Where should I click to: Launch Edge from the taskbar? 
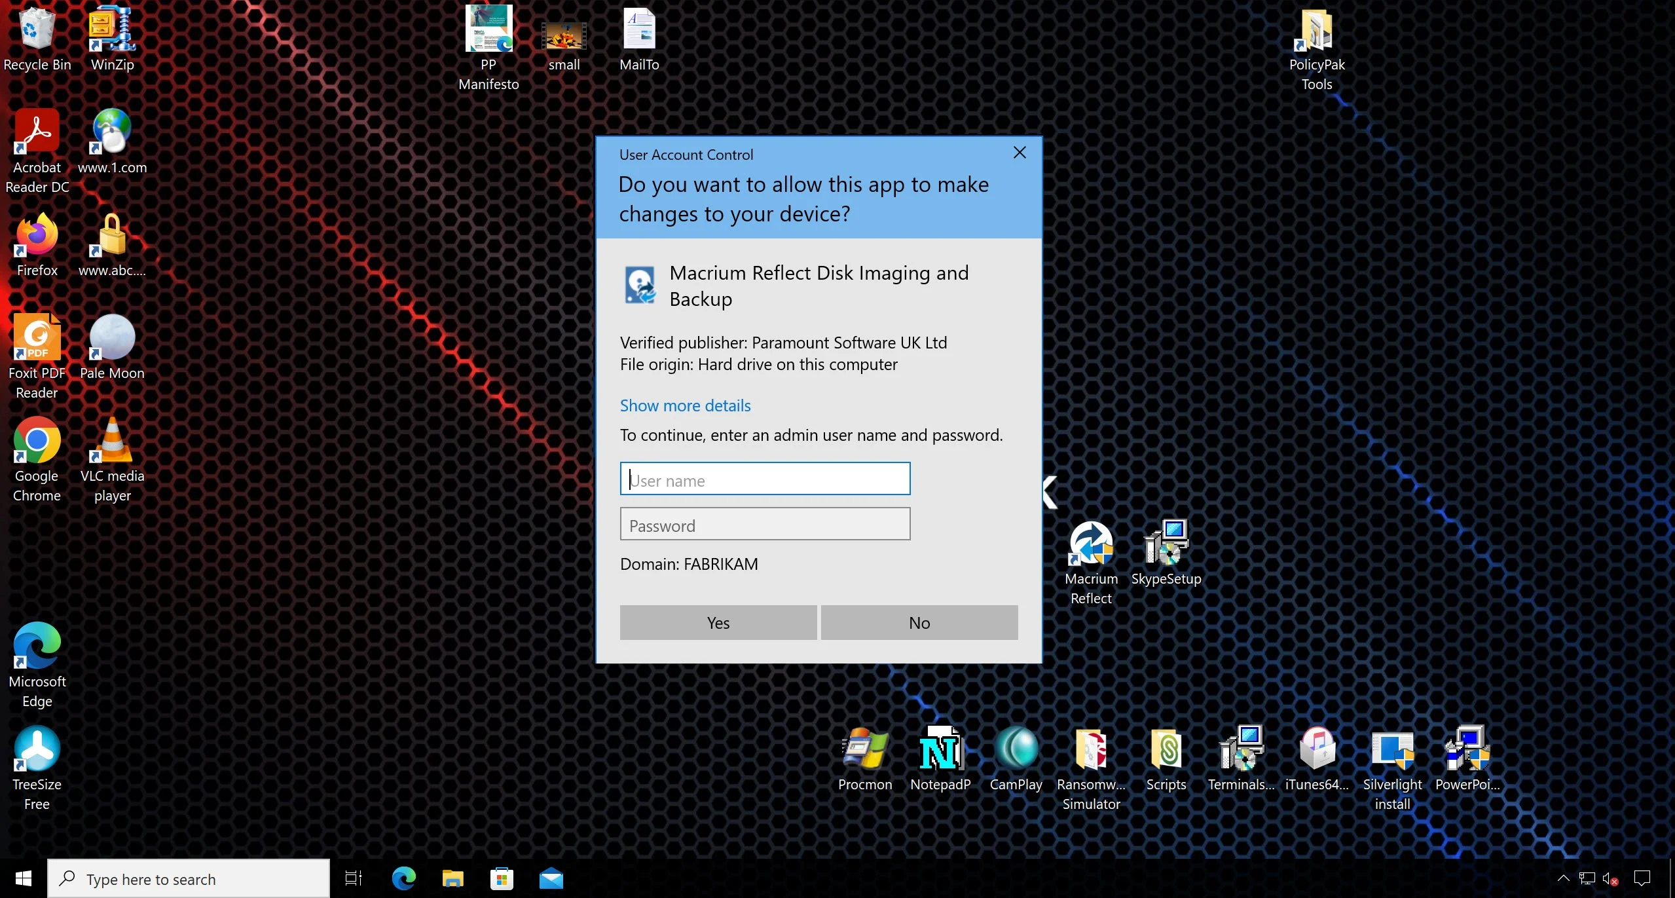tap(403, 878)
